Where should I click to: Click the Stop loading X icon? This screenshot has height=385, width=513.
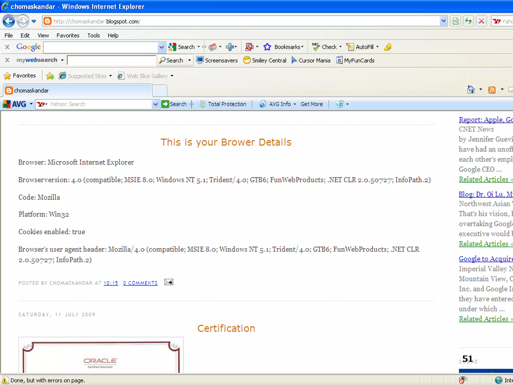[x=481, y=21]
